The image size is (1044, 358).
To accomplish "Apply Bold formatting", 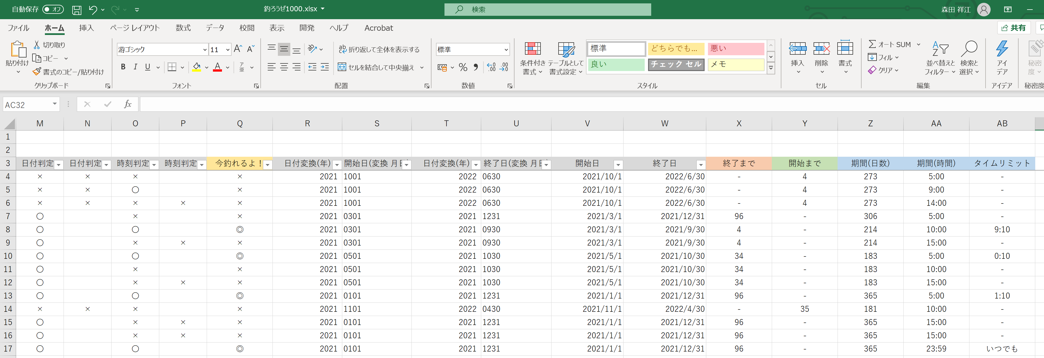I will click(x=123, y=67).
